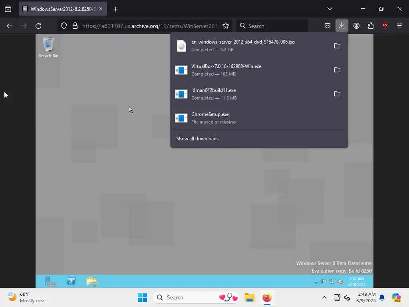Focus the archive.org URL address field

point(149,26)
